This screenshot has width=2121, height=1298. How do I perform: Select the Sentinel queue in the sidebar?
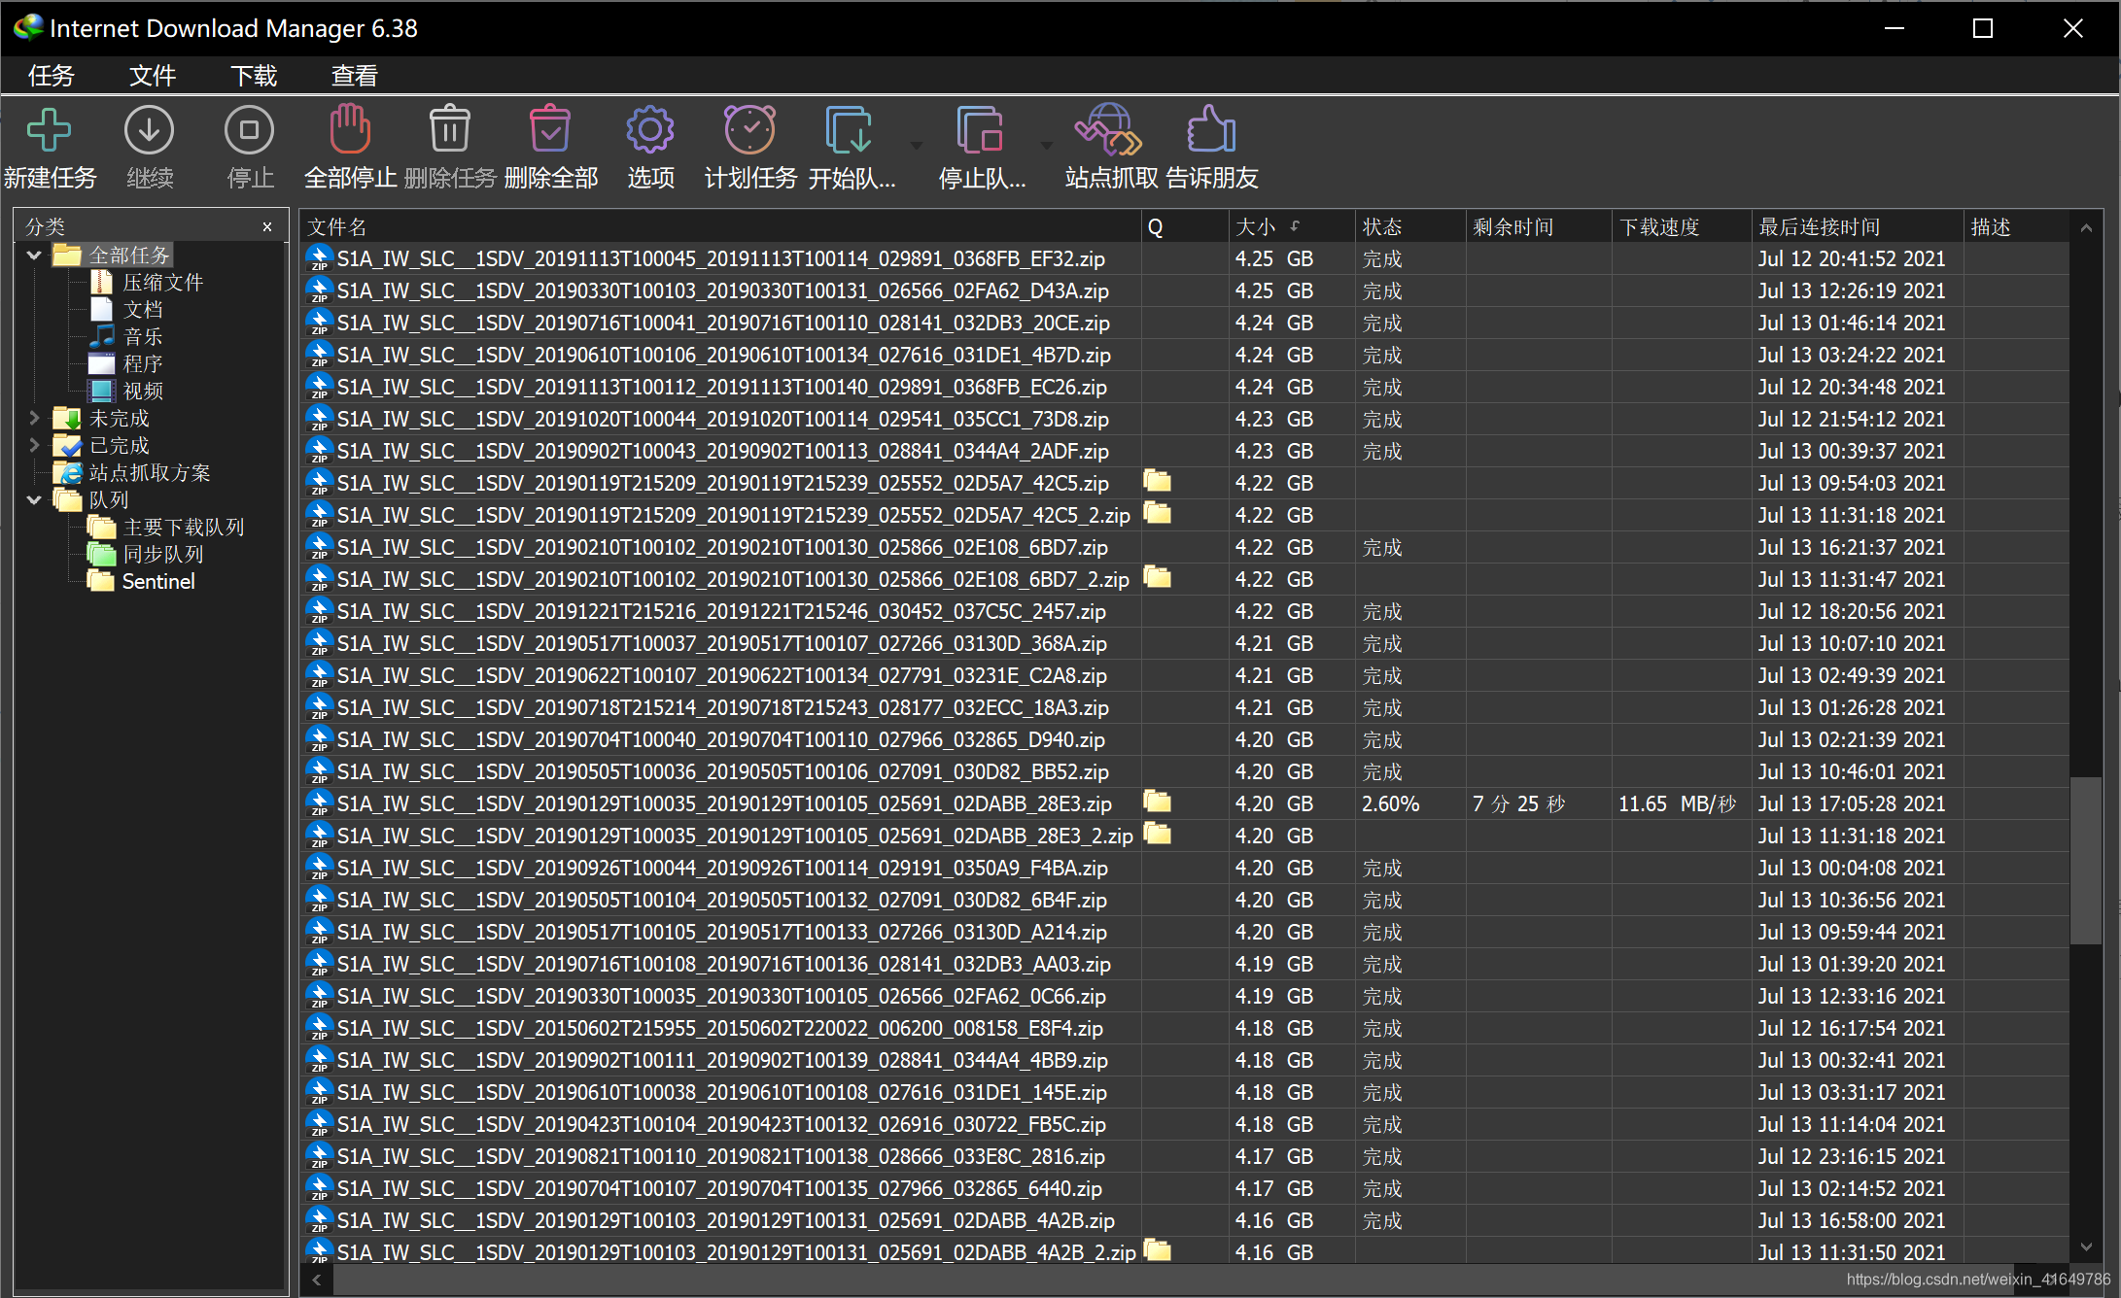(157, 581)
